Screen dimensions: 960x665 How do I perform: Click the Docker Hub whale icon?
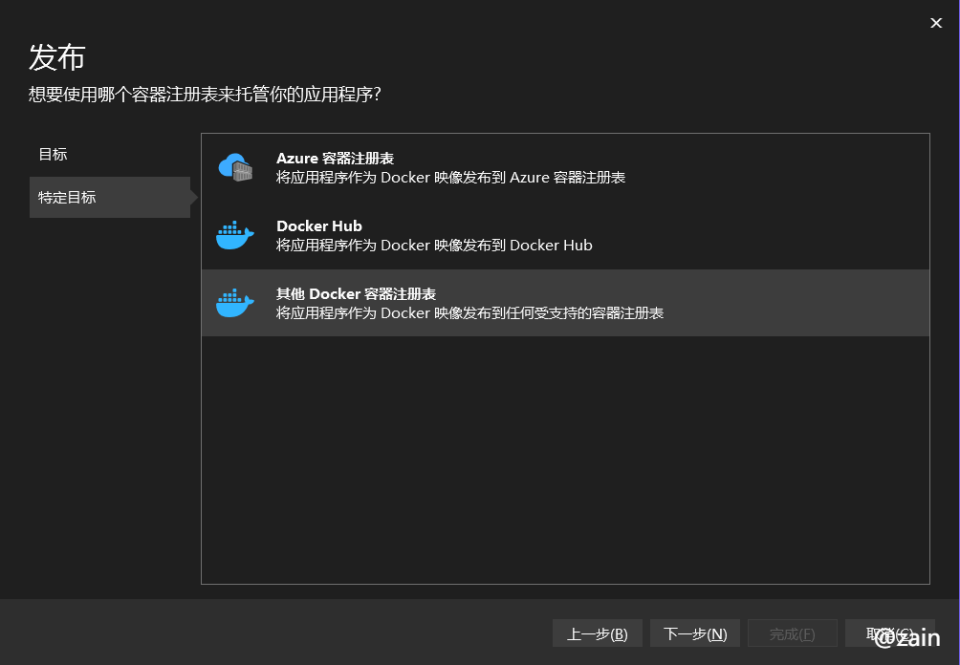(235, 236)
